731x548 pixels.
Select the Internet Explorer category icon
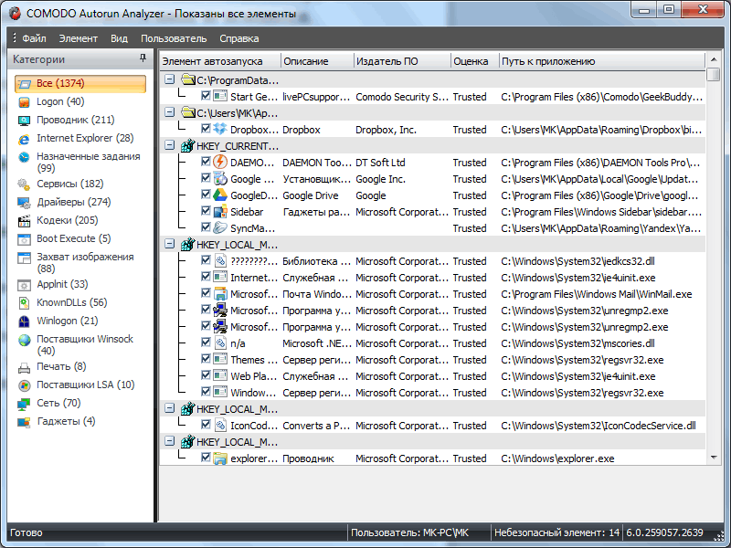pyautogui.click(x=24, y=139)
